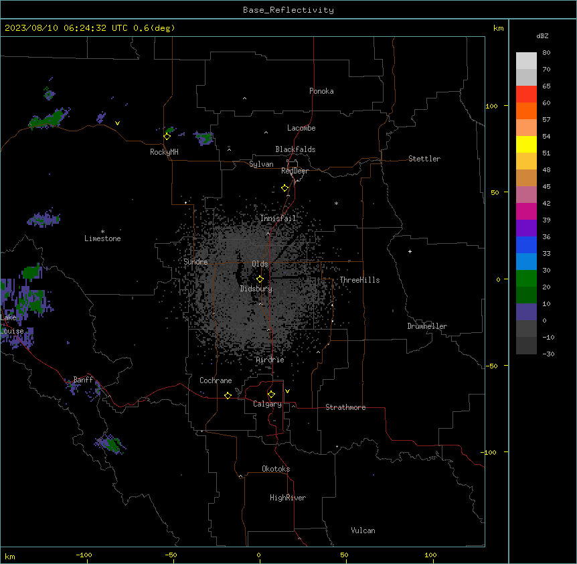Select the 45 value on the dBZ scale
Screen dimensions: 577x564
[546, 187]
